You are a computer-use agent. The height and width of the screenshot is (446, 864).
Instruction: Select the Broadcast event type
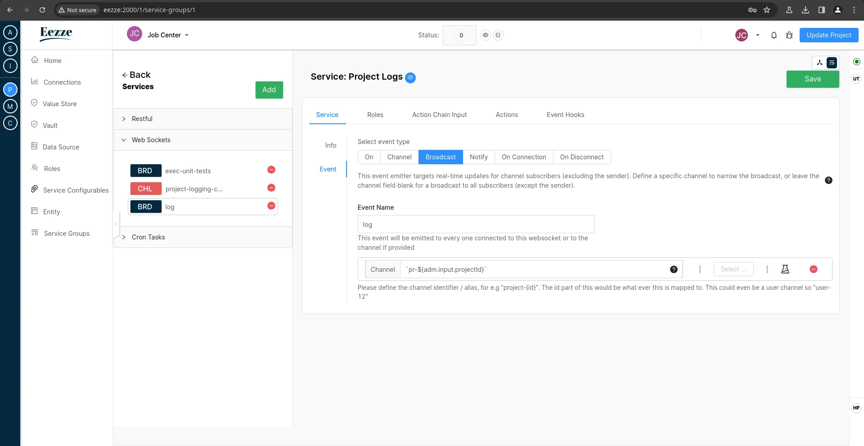[x=441, y=157]
